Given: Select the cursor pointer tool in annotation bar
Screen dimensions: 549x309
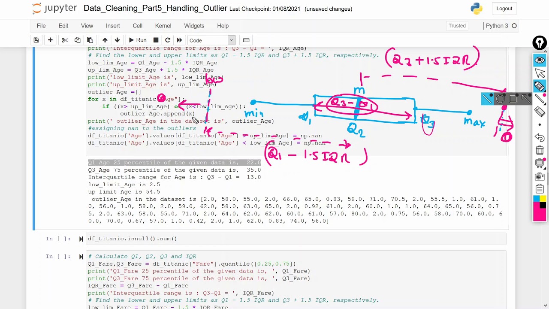Looking at the screenshot, I should (540, 73).
